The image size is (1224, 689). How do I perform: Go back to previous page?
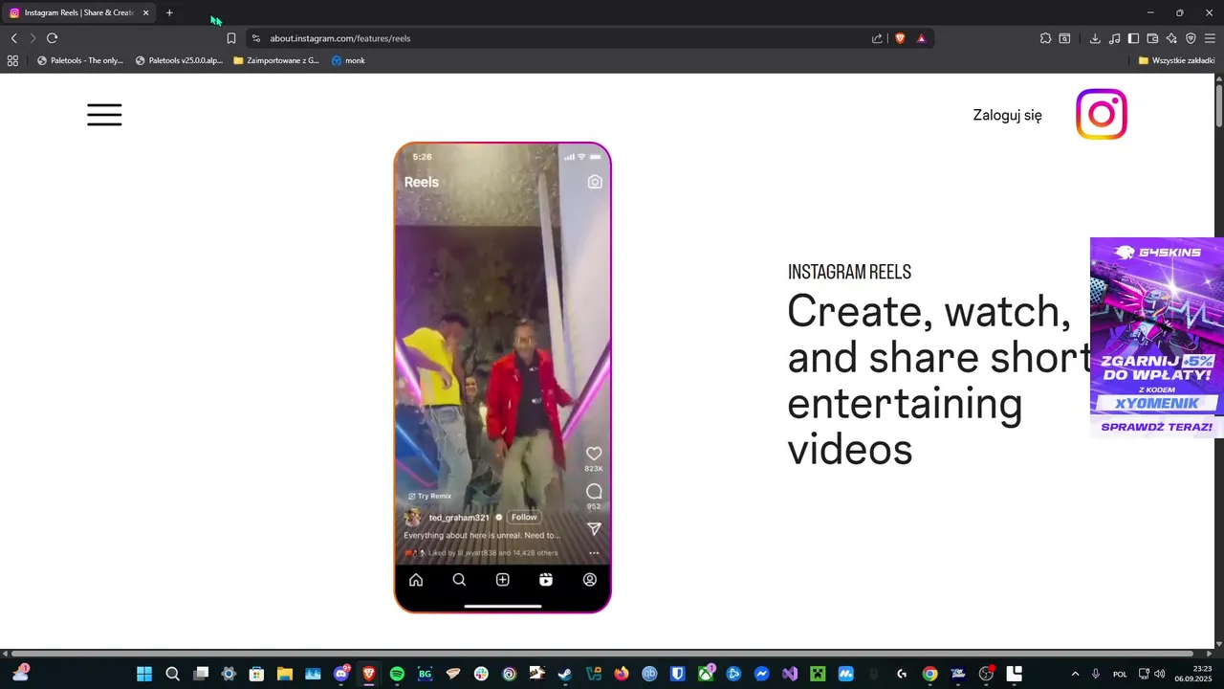(x=13, y=38)
